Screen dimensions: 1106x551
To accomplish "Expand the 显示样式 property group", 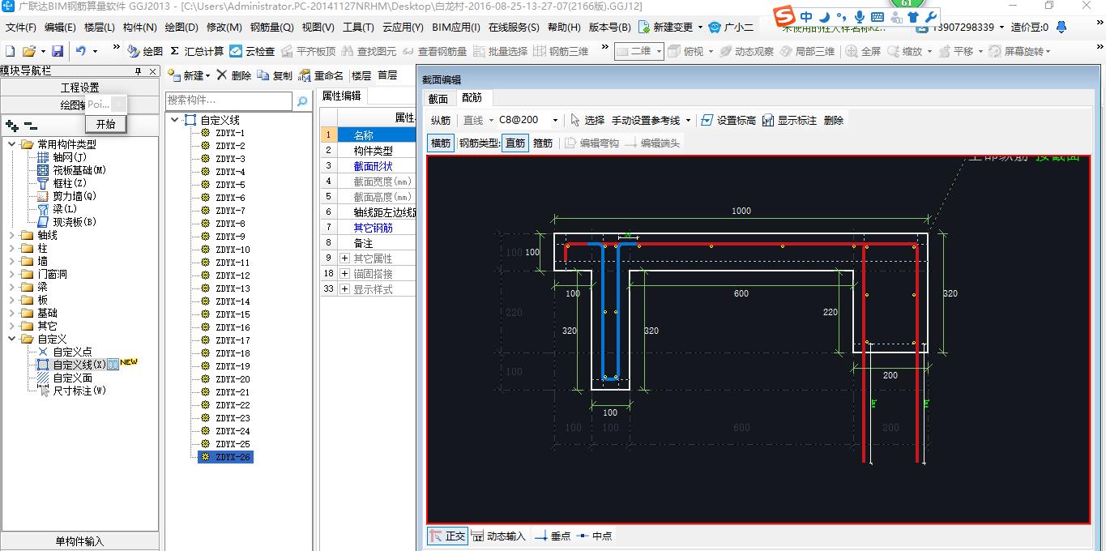I will point(344,288).
